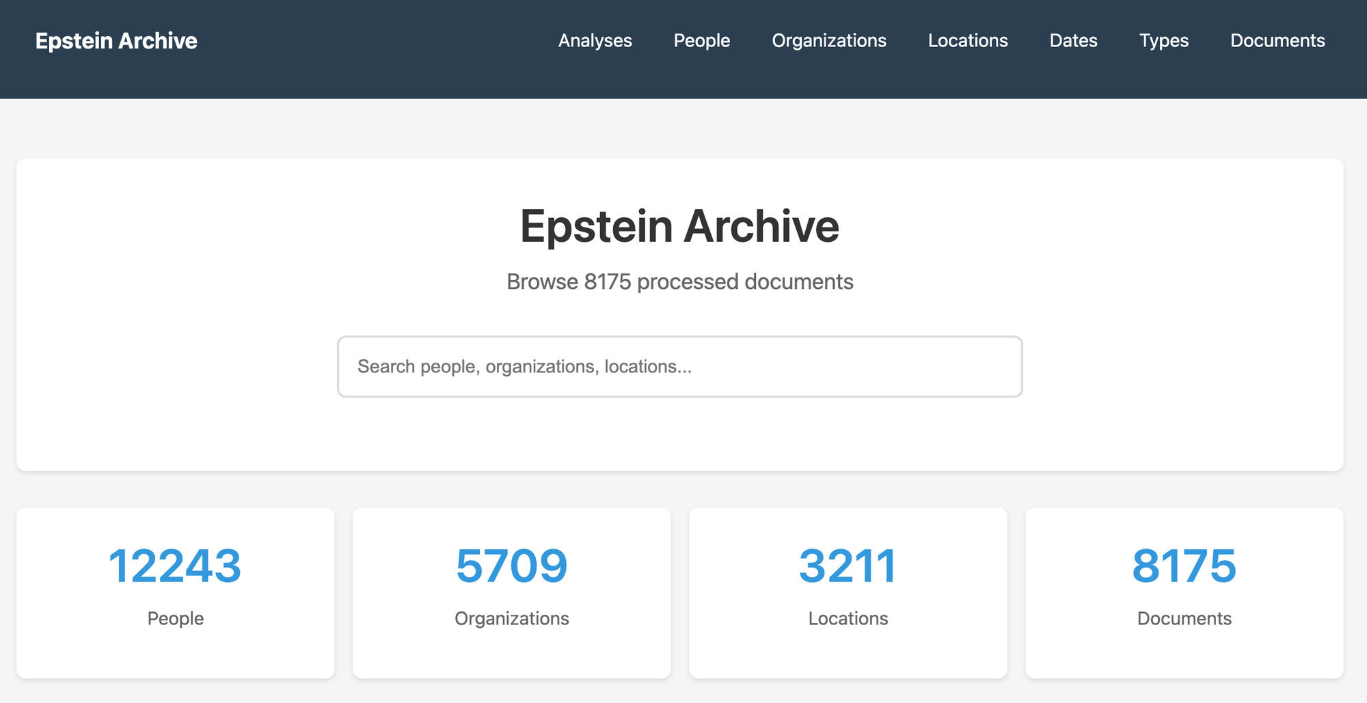1367x703 pixels.
Task: Open Organizations in the top navigation
Action: [828, 41]
